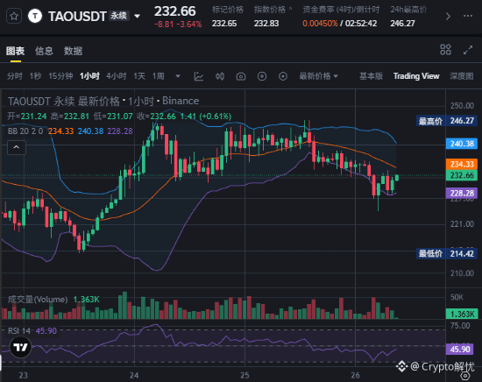This screenshot has height=382, width=482.
Task: Click the 永续 perpetual contract badge
Action: [x=119, y=16]
